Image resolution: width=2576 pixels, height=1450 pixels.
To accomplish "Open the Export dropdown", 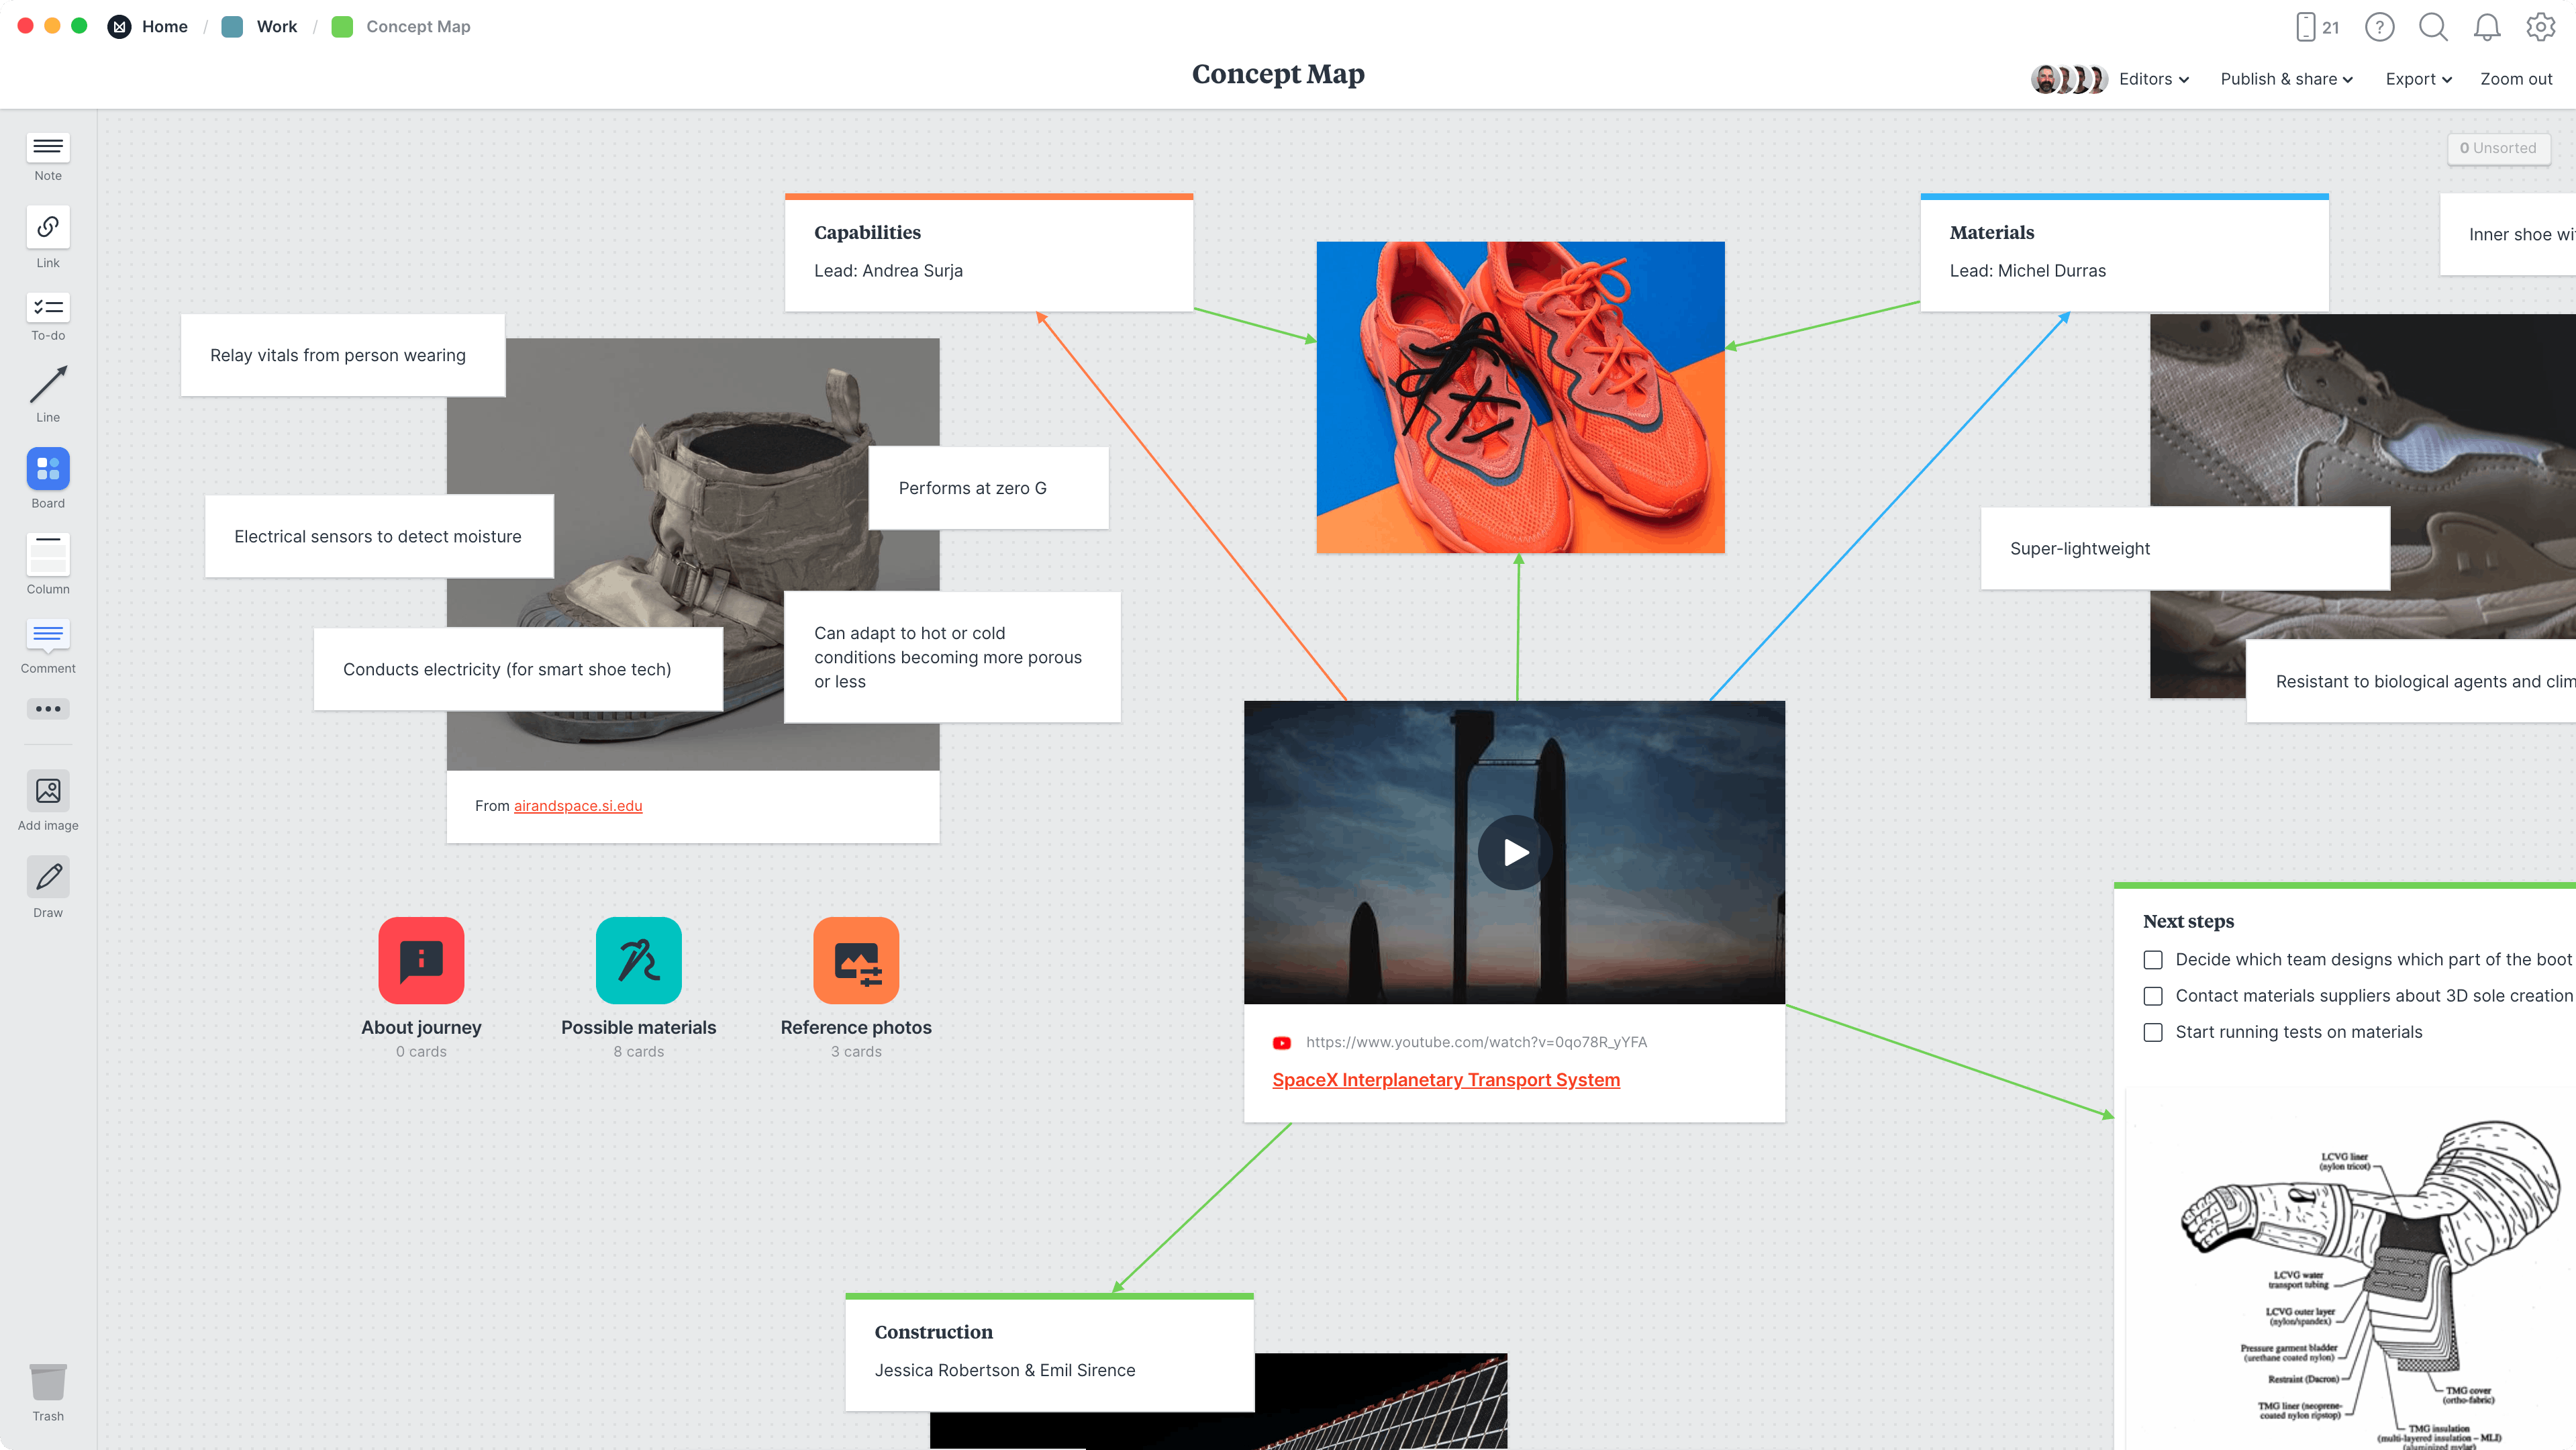I will [2418, 79].
